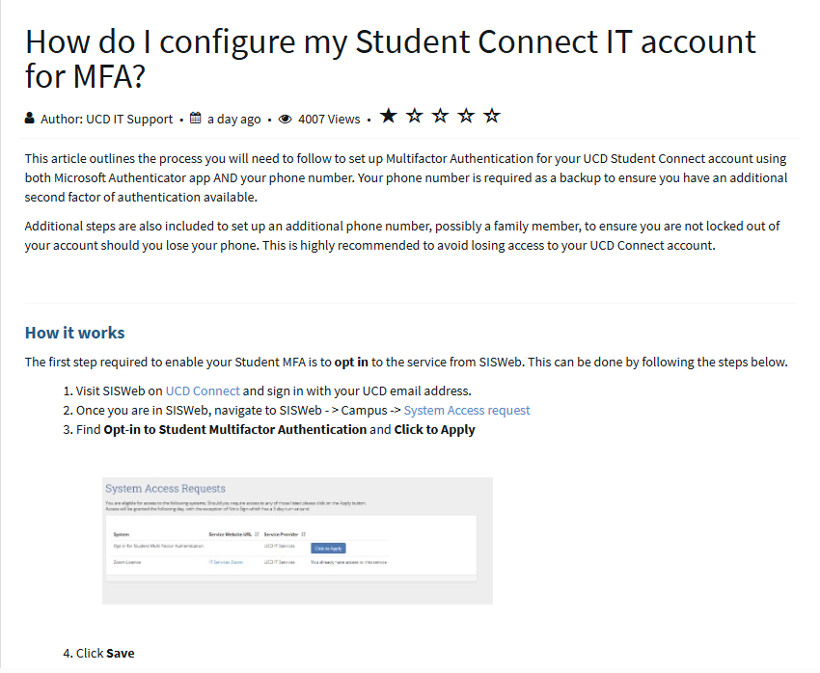Viewport: 820px width, 673px height.
Task: Click 'Click to Apply' button in screenshot
Action: coord(328,548)
